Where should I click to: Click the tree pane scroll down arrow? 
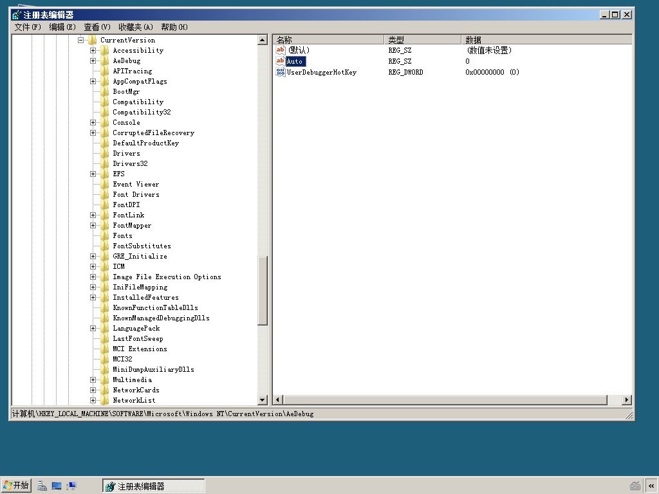tap(263, 400)
